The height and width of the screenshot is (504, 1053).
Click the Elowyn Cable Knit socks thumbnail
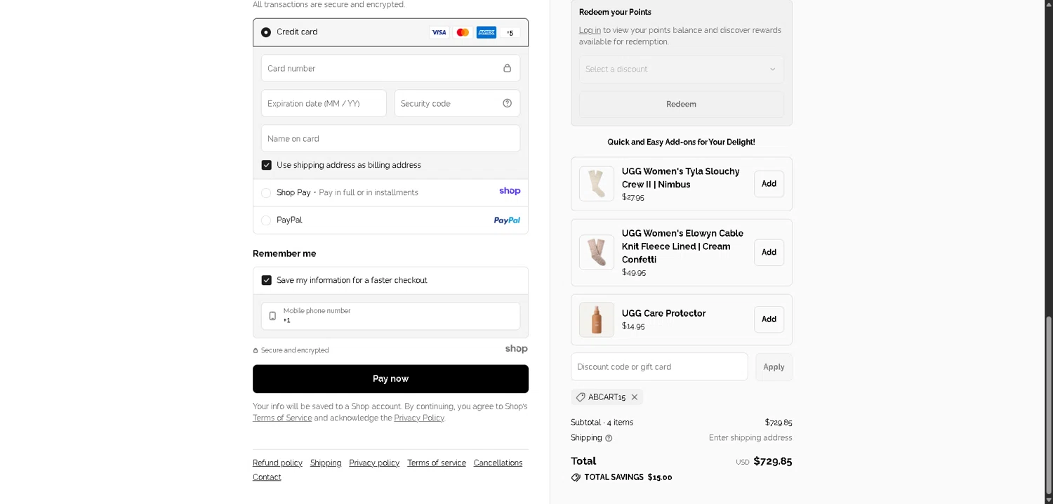point(597,252)
